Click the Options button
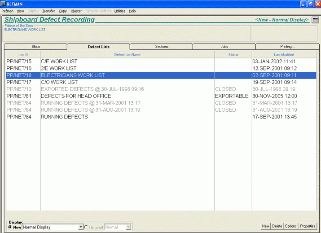The image size is (321, 233). pos(291,226)
